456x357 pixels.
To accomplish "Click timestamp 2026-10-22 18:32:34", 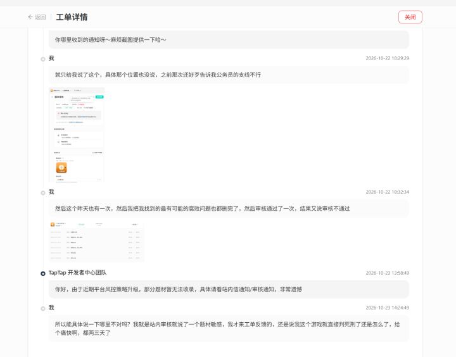I will coord(388,192).
